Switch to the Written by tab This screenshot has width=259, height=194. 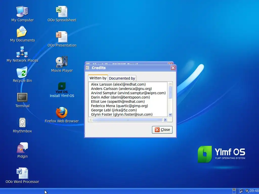click(x=98, y=78)
